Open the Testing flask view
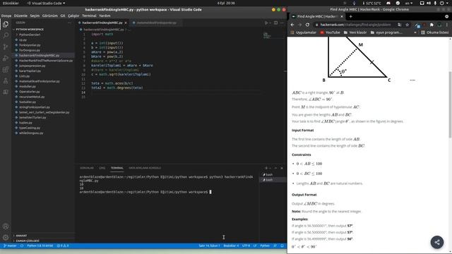The height and width of the screenshot is (254, 452). click(x=6, y=81)
